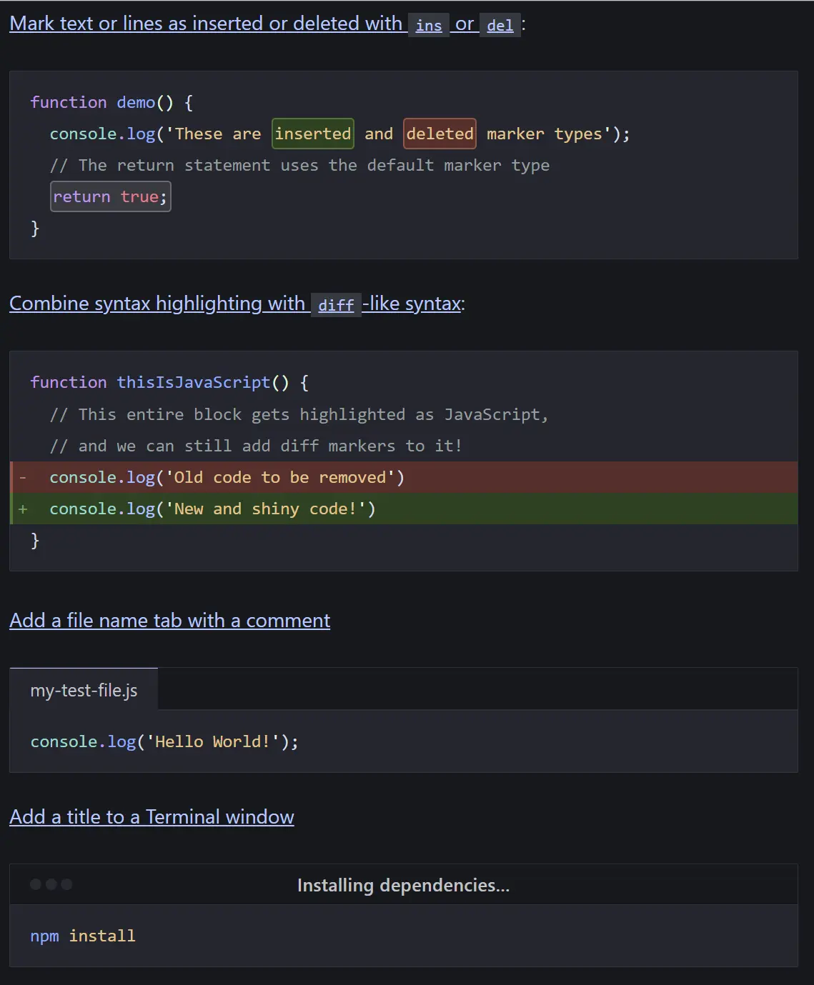Open the 'Add a title to a Terminal window' link
This screenshot has width=814, height=985.
[152, 817]
